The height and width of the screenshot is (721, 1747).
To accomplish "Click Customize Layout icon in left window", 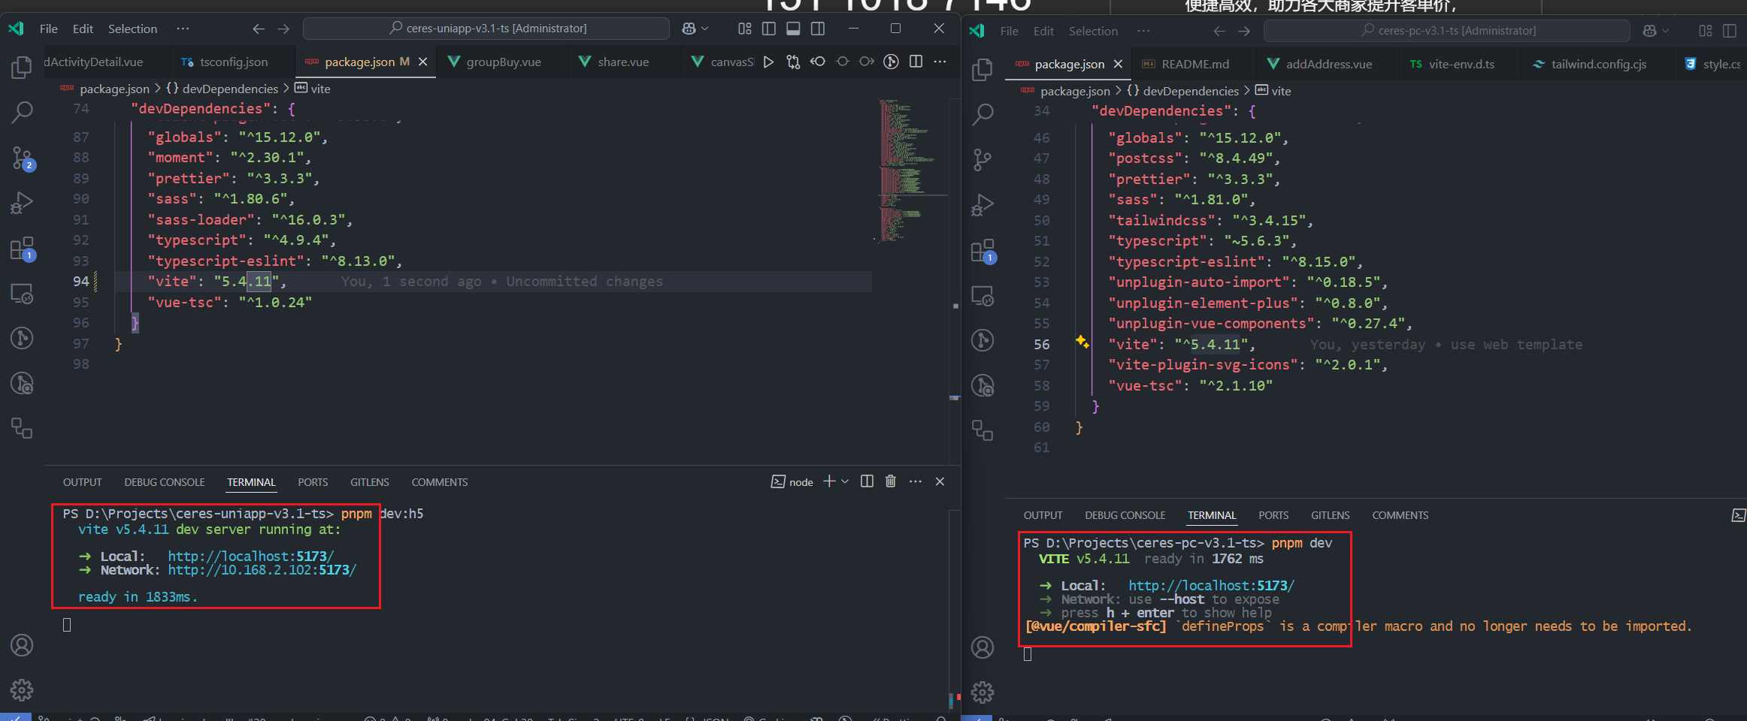I will (744, 29).
